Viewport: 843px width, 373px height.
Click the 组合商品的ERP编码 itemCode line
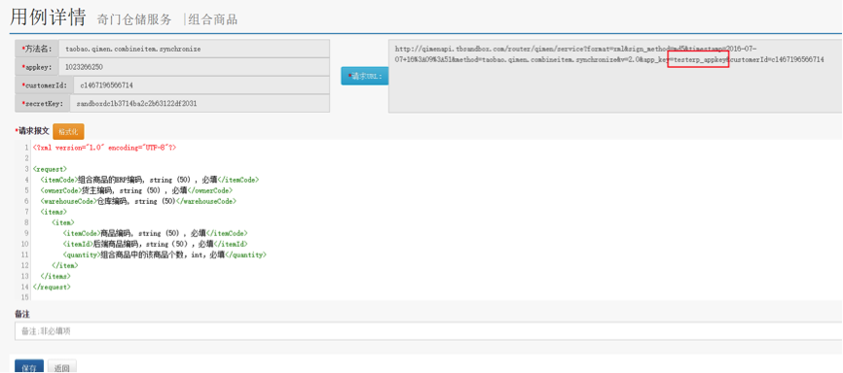pos(149,180)
